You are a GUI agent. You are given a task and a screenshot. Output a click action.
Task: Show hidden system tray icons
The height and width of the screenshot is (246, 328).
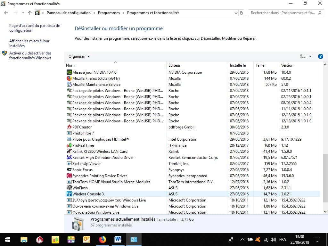(242, 240)
